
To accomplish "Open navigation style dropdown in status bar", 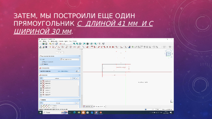I will pyautogui.click(x=149, y=109).
